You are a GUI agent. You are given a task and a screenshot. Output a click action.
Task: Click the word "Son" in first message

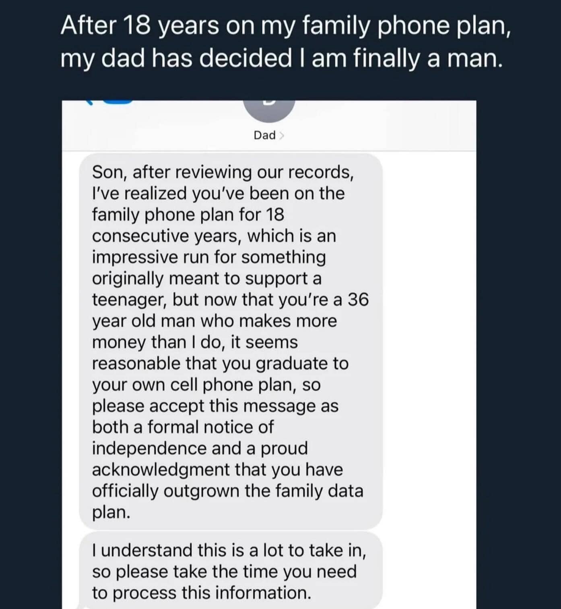(x=107, y=172)
